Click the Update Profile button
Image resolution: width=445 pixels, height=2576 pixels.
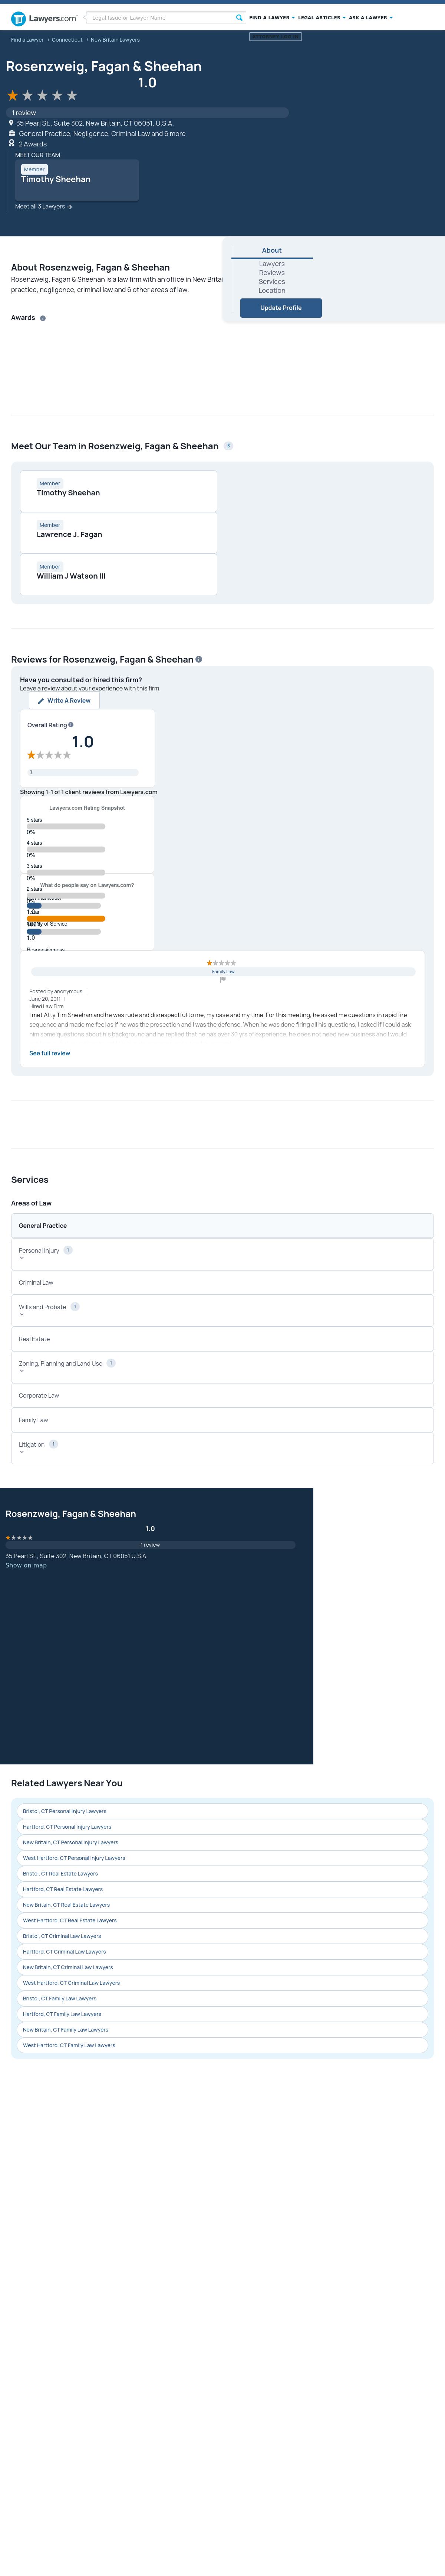pos(280,308)
